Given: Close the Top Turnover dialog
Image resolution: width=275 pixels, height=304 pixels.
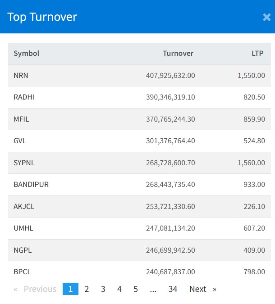Looking at the screenshot, I should (266, 17).
